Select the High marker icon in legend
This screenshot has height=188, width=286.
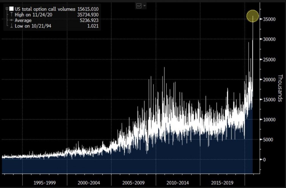pos(11,15)
